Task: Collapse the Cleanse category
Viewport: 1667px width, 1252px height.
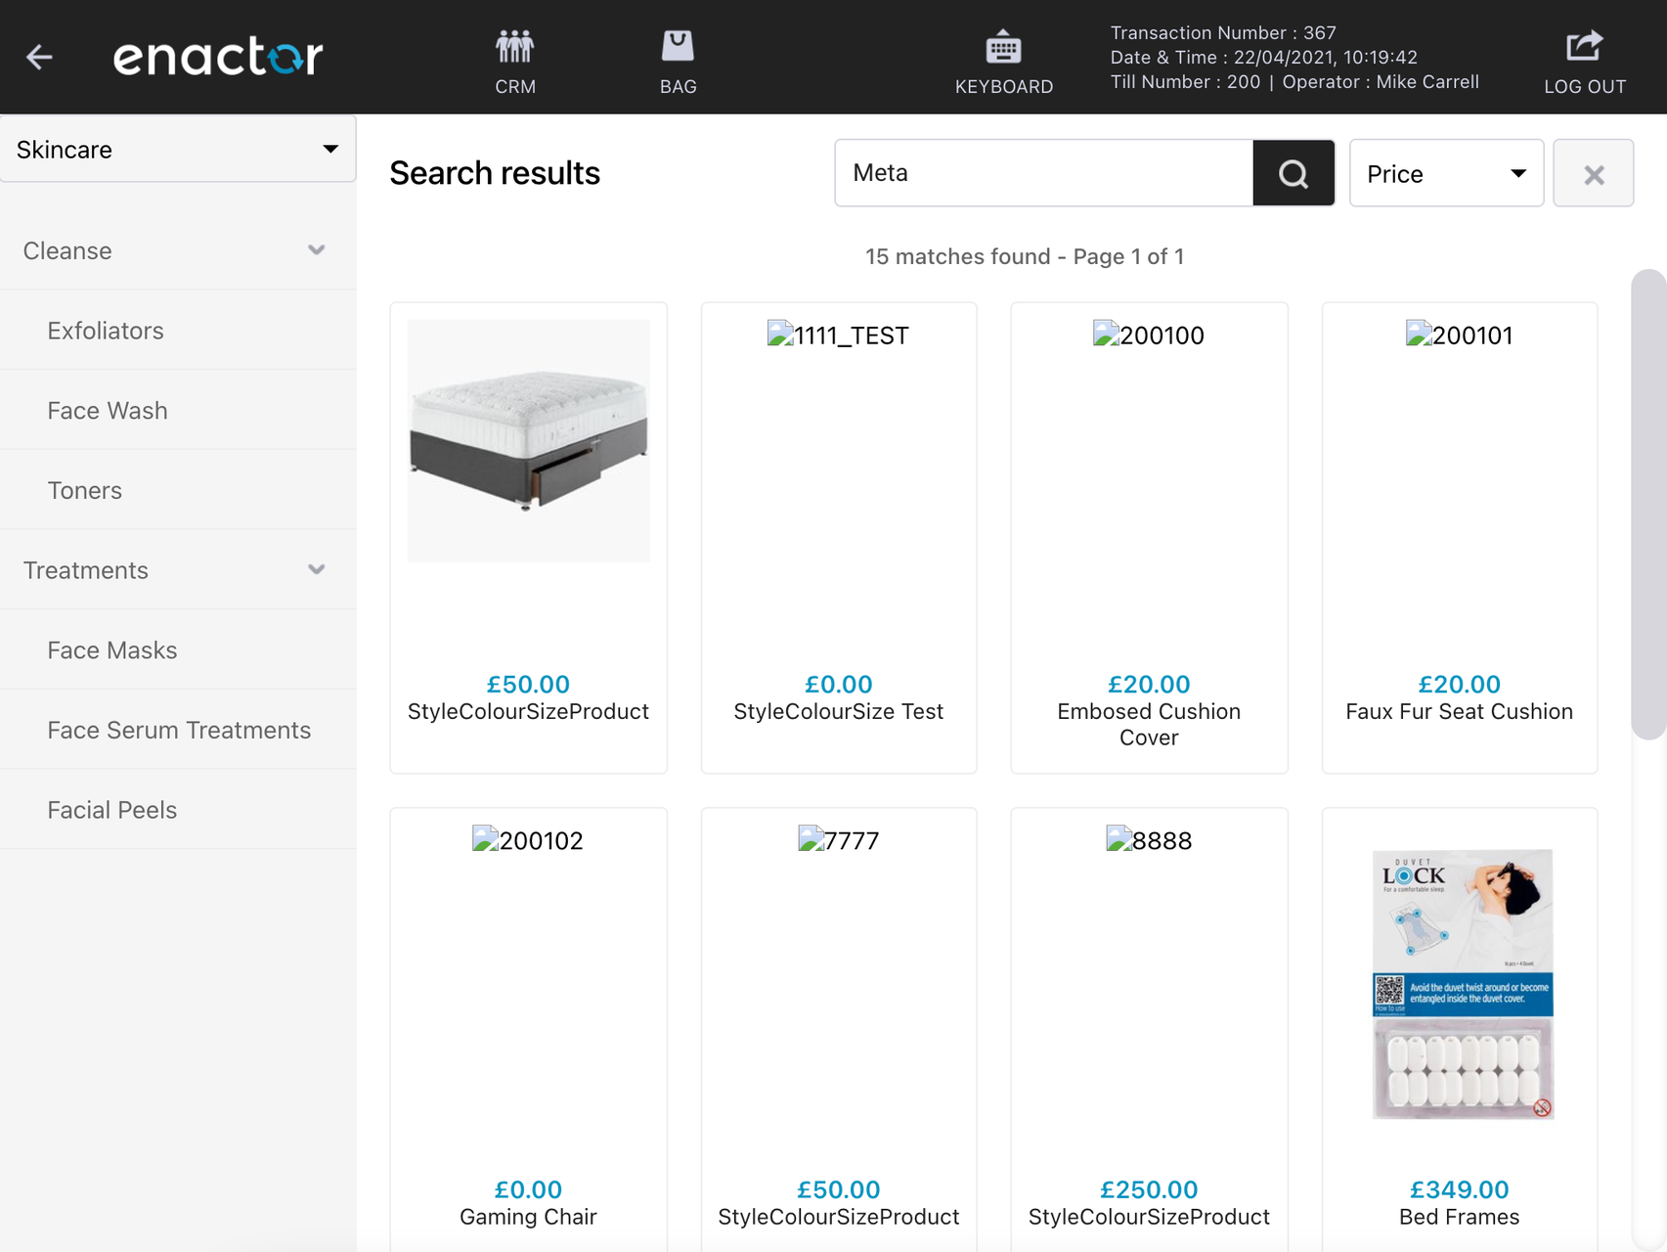Action: (x=316, y=250)
